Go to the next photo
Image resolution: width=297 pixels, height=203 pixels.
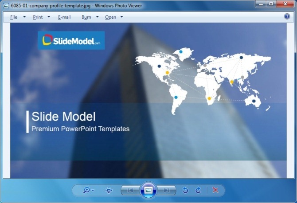pyautogui.click(x=167, y=190)
